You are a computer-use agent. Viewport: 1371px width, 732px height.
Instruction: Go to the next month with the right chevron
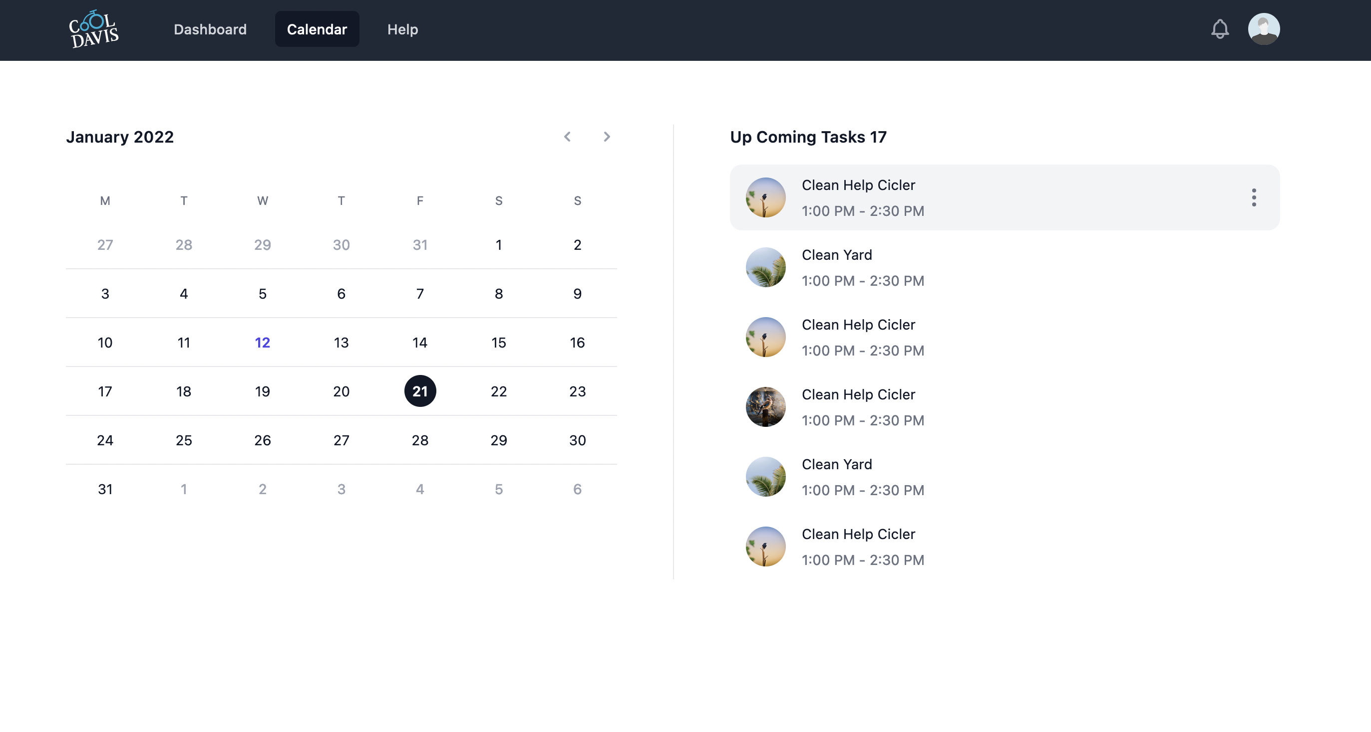click(606, 137)
